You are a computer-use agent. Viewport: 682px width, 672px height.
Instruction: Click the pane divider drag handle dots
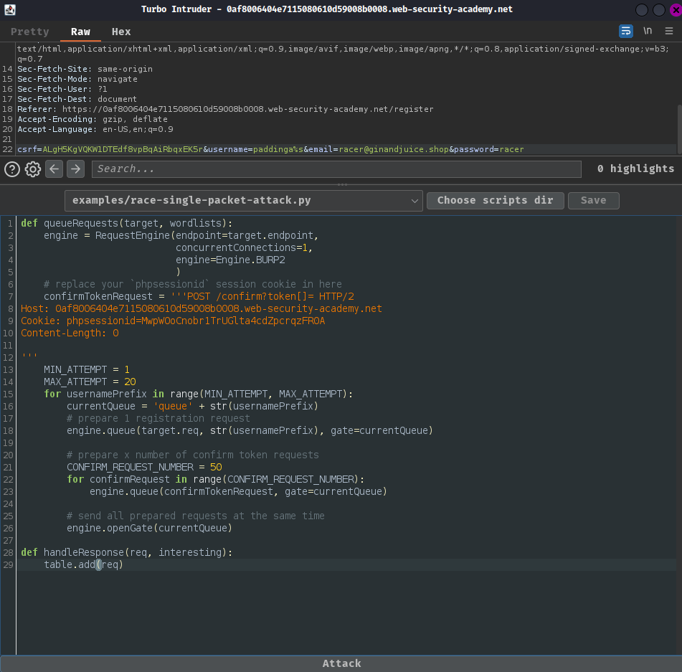(342, 185)
